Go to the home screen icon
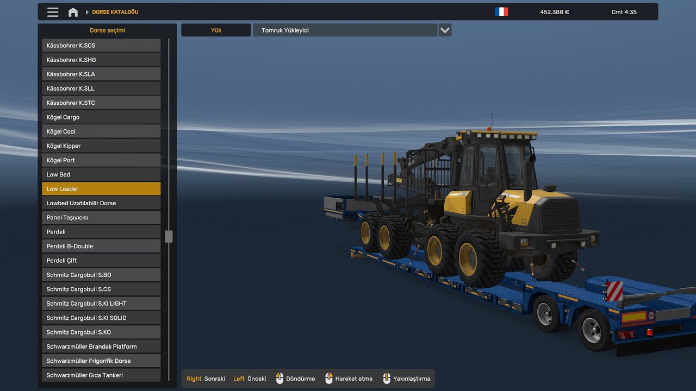696x391 pixels. tap(73, 12)
